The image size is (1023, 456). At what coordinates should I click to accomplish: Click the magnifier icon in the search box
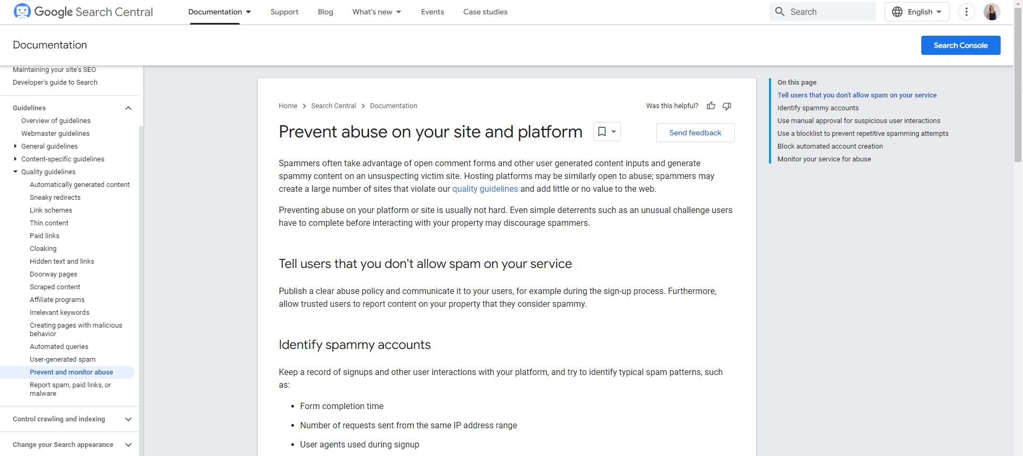point(780,12)
